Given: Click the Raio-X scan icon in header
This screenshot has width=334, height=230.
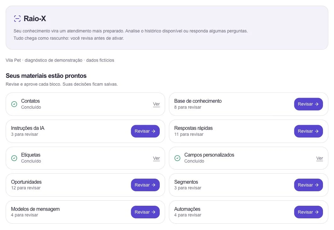Looking at the screenshot, I should point(17,19).
